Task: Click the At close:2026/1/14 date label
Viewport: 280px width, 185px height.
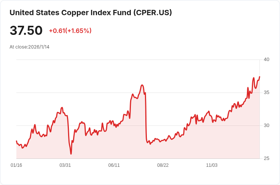Action: tap(29, 47)
